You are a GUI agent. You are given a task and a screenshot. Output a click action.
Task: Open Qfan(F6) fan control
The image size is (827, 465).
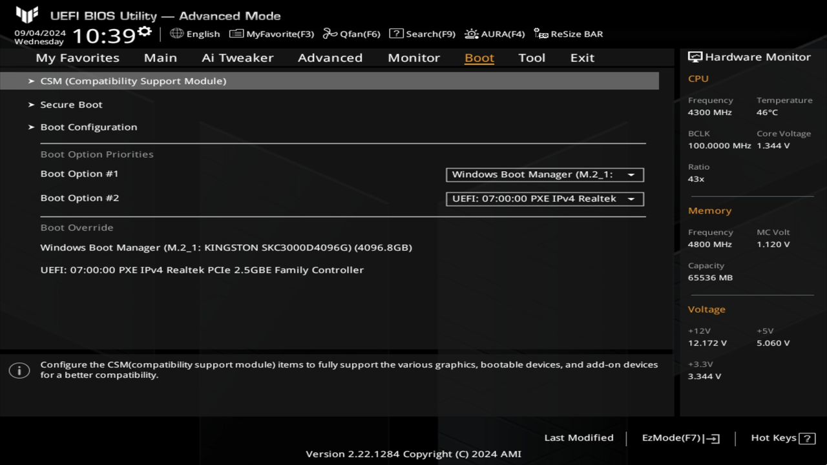351,34
